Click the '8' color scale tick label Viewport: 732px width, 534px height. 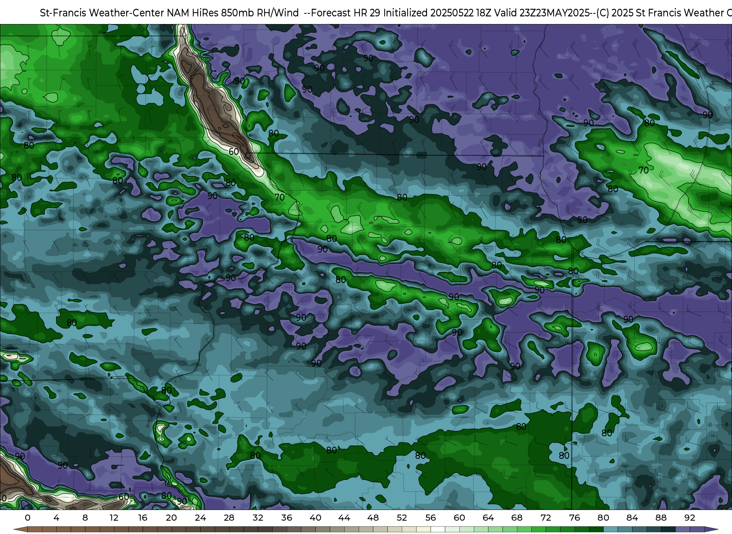85,518
